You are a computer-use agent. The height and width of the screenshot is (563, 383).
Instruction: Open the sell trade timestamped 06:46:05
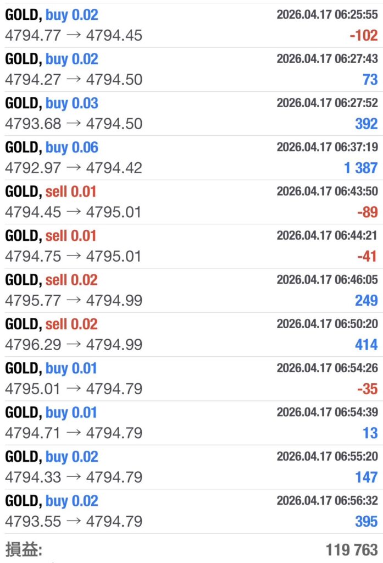tap(327, 280)
